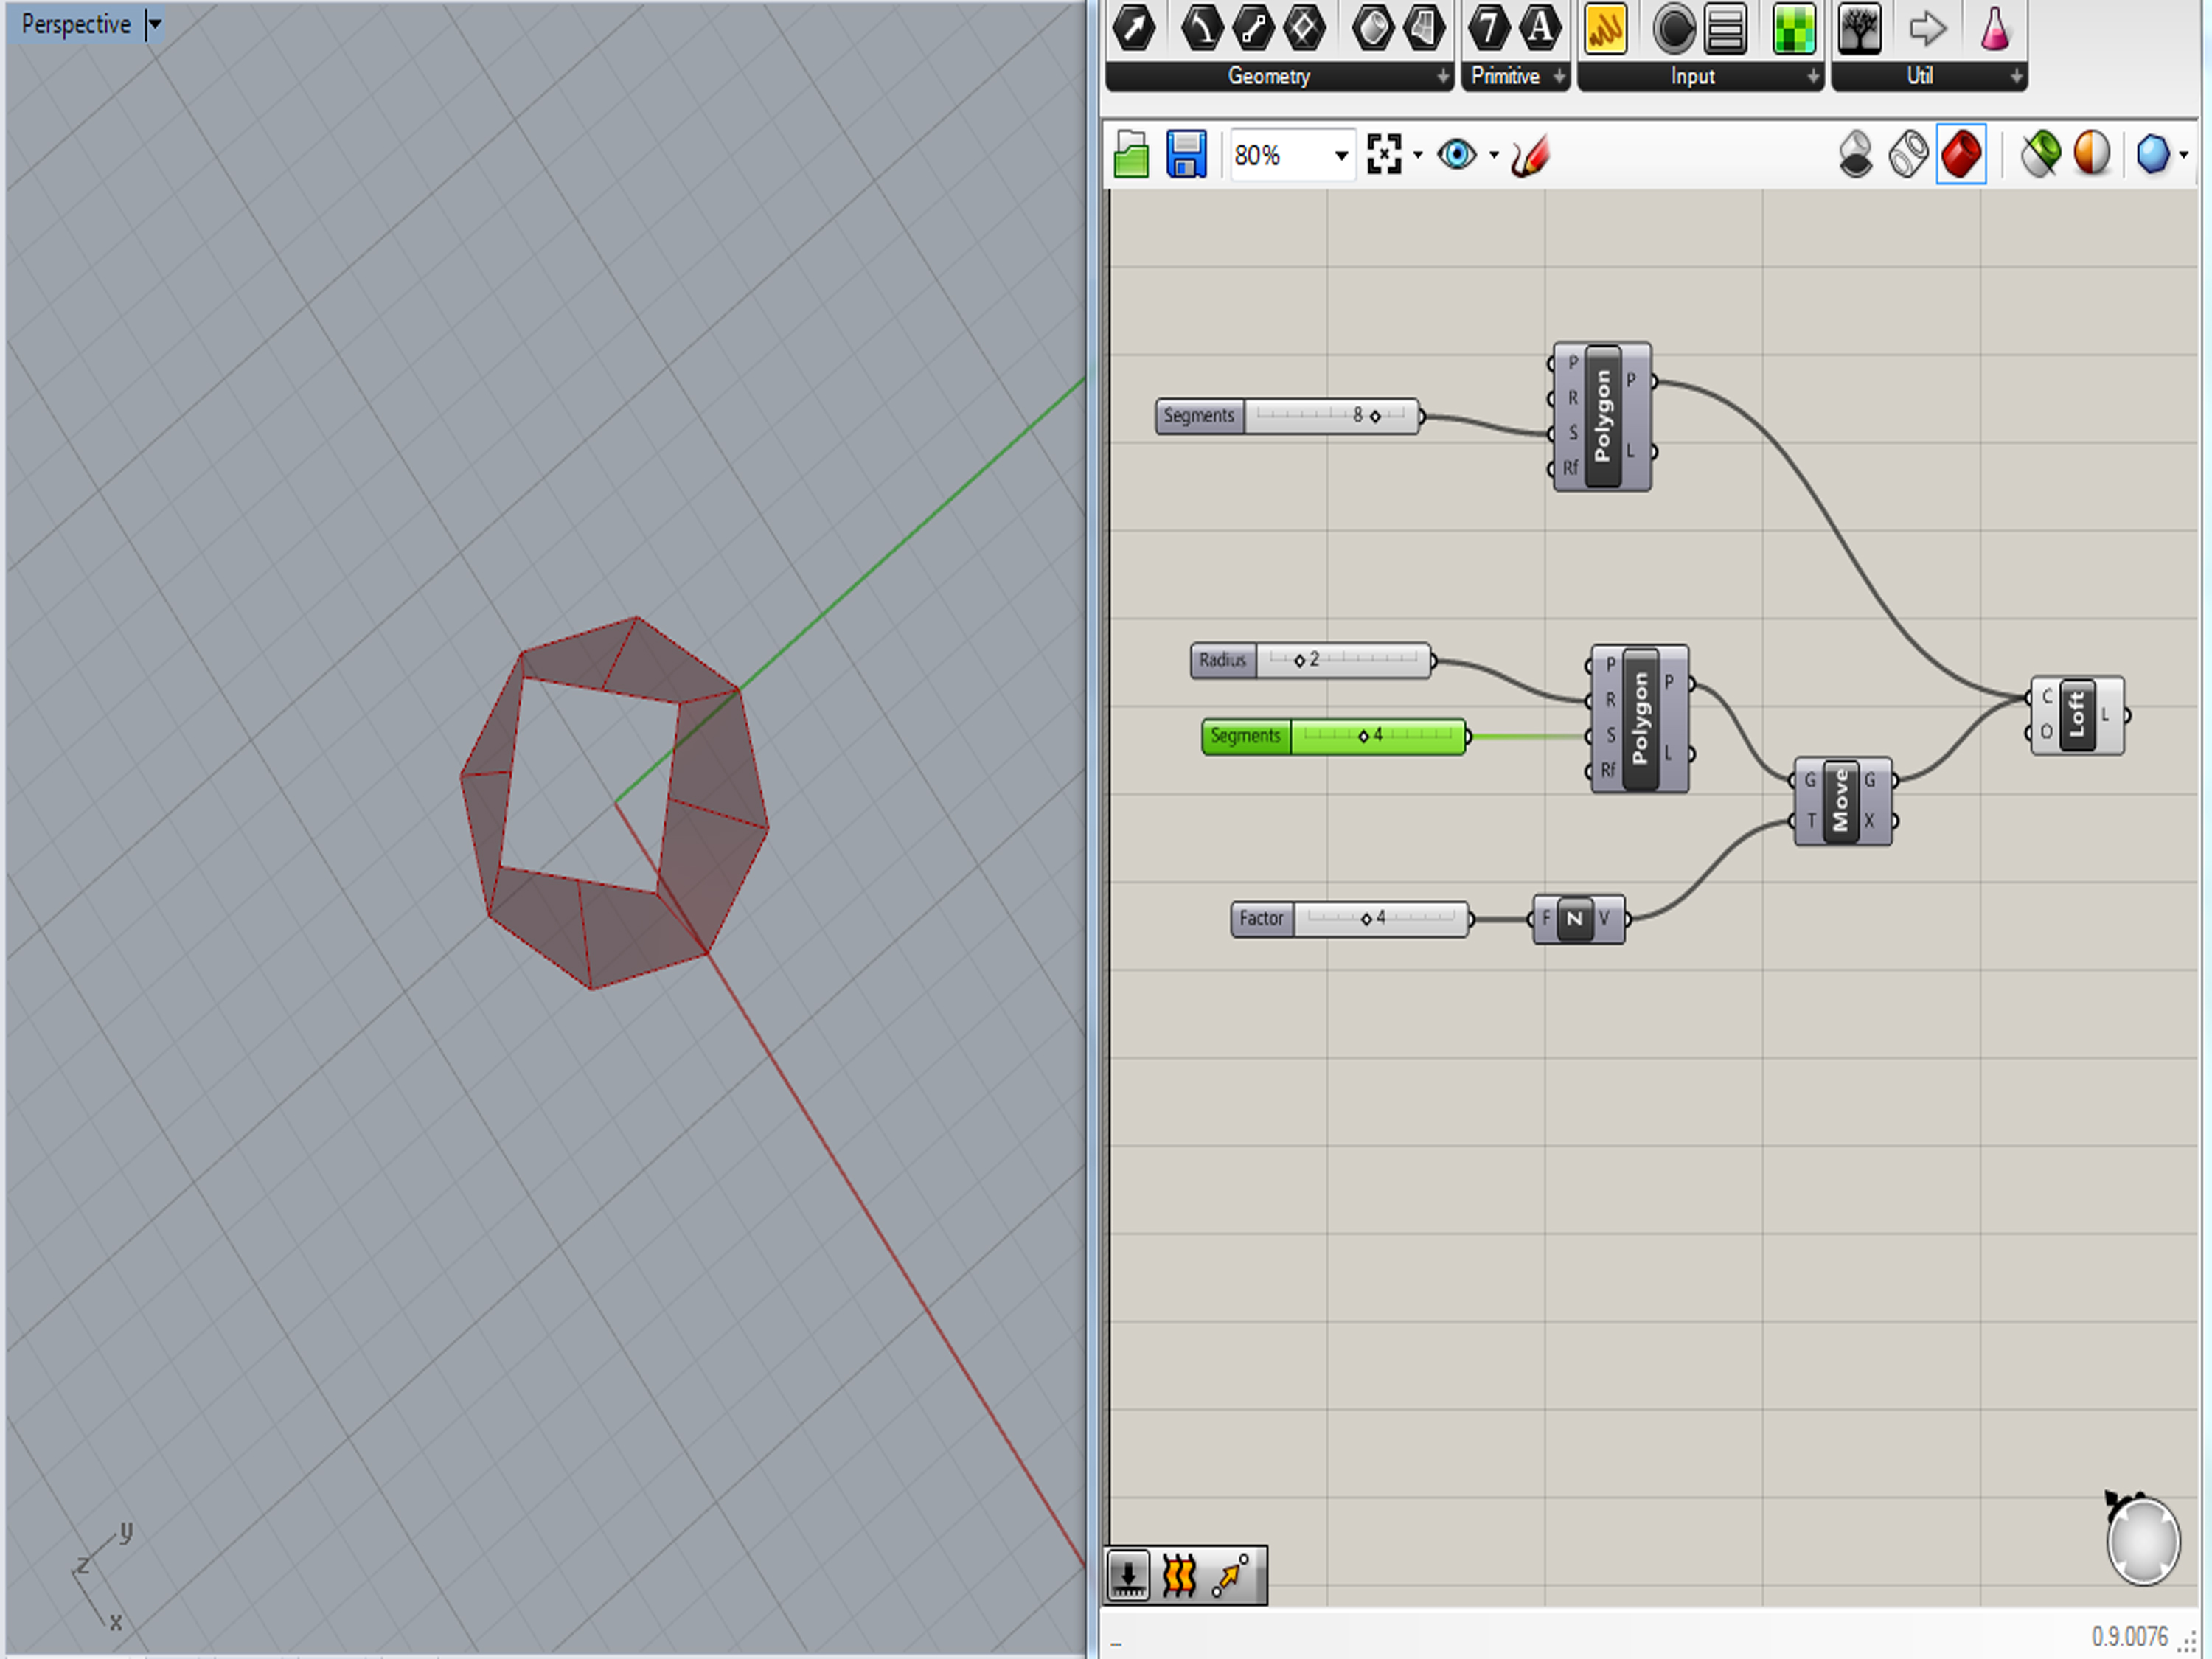
Task: Select the Curve parameter icon in Geometry
Action: (1201, 28)
